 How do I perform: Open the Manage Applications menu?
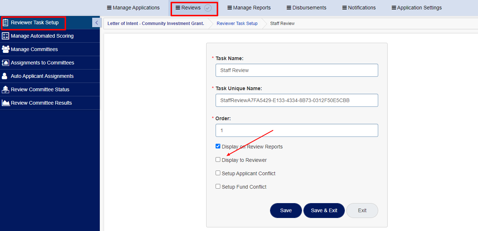point(133,8)
